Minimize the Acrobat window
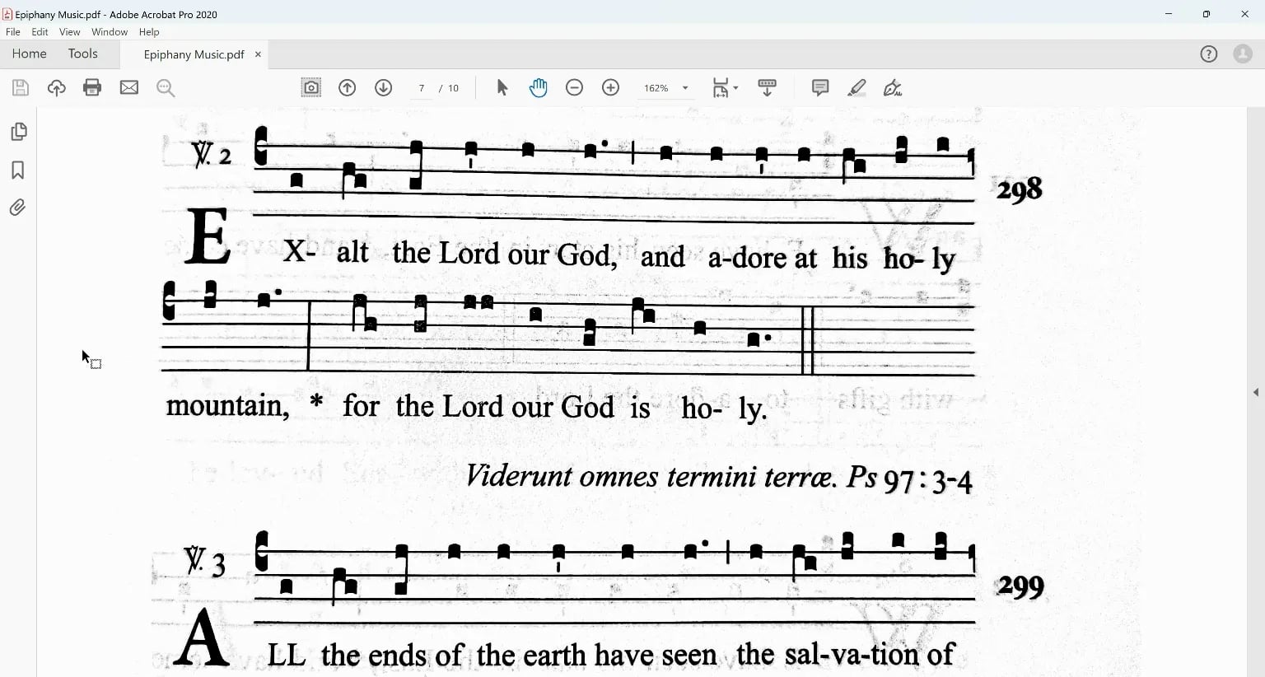The image size is (1265, 677). pos(1169,14)
